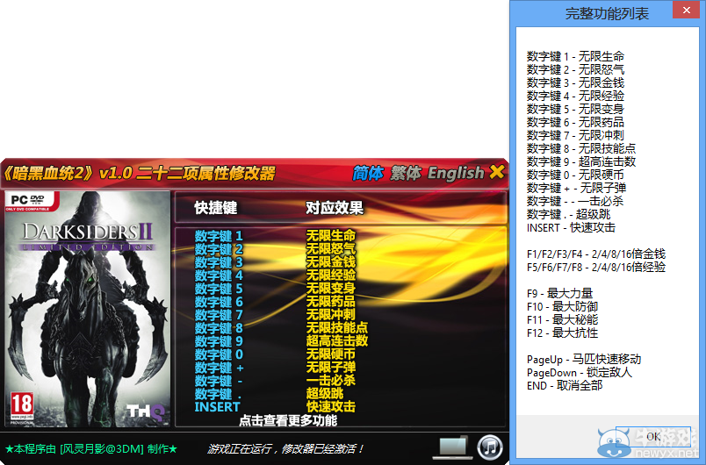706x465 pixels.
Task: Select 无限药品 effect in trainer list
Action: pos(331,301)
